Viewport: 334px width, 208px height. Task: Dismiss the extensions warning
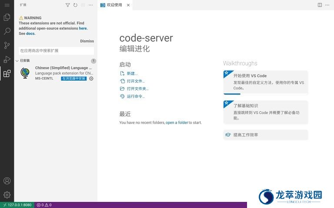pos(87,41)
